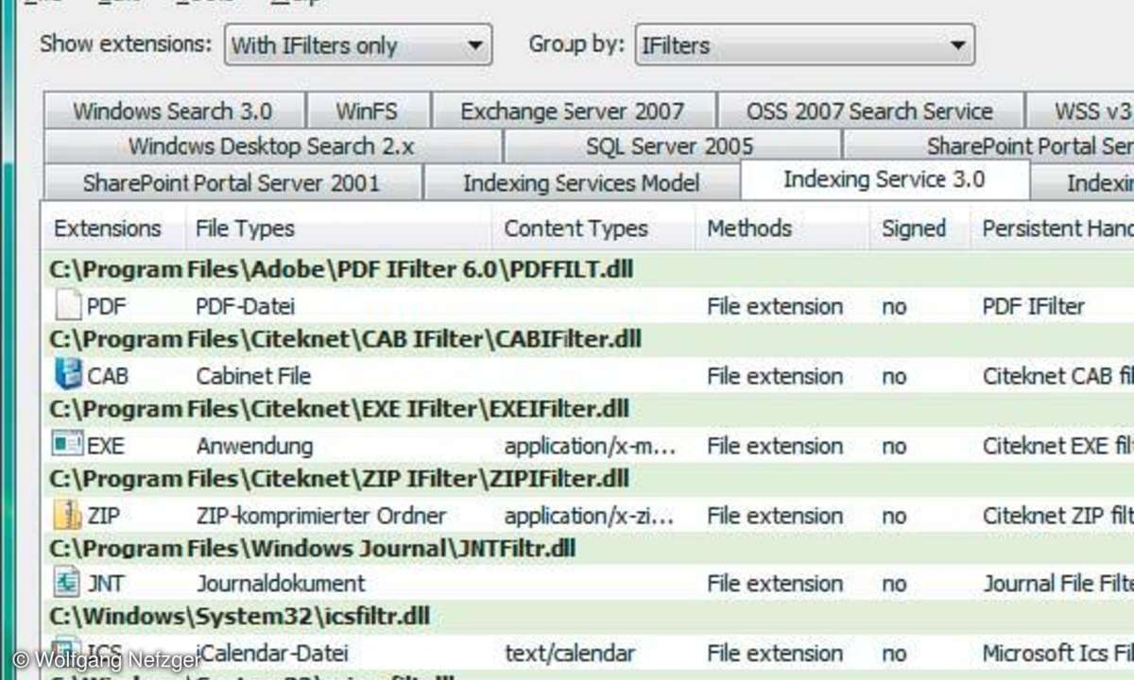
Task: Click the ZIP folder icon
Action: pyautogui.click(x=68, y=515)
